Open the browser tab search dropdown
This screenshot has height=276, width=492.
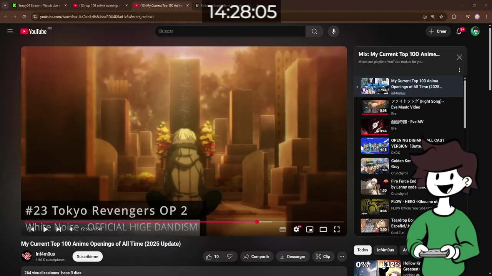(x=5, y=5)
